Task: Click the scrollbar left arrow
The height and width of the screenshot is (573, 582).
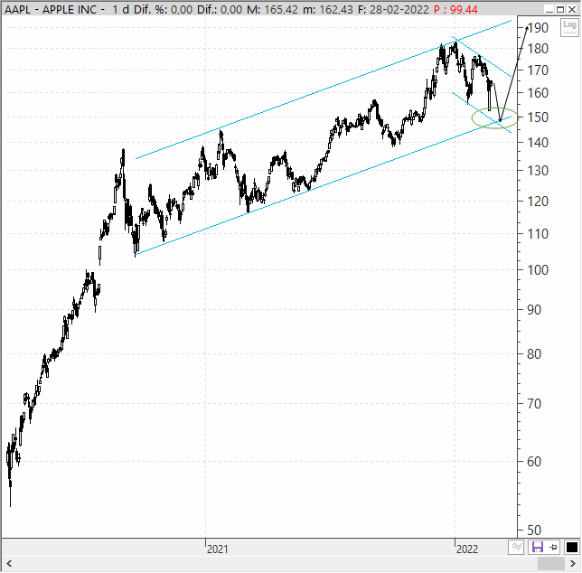Action: 9,564
